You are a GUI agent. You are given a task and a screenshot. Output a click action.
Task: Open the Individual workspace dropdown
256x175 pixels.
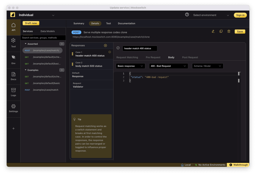[x=37, y=15]
